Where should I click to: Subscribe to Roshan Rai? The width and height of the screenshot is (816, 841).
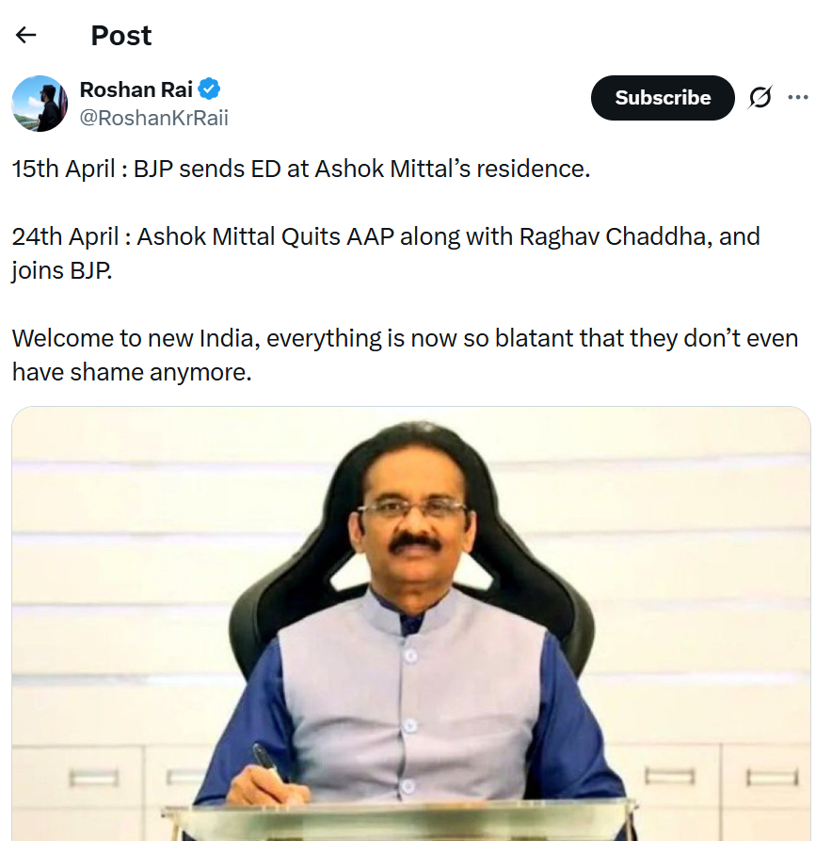[663, 98]
